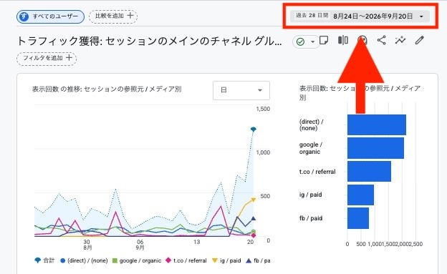Toggle the fb / pa legend item

[258, 260]
